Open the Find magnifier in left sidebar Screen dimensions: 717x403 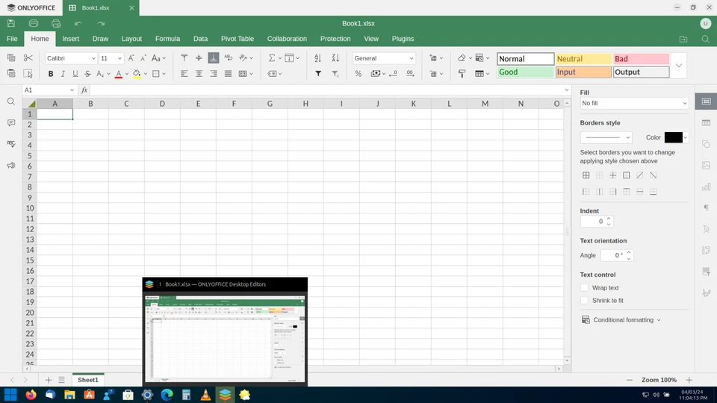[10, 101]
